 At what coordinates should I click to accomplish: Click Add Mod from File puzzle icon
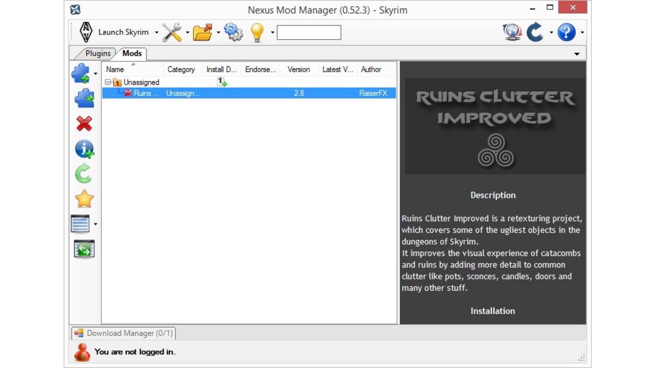pos(81,73)
